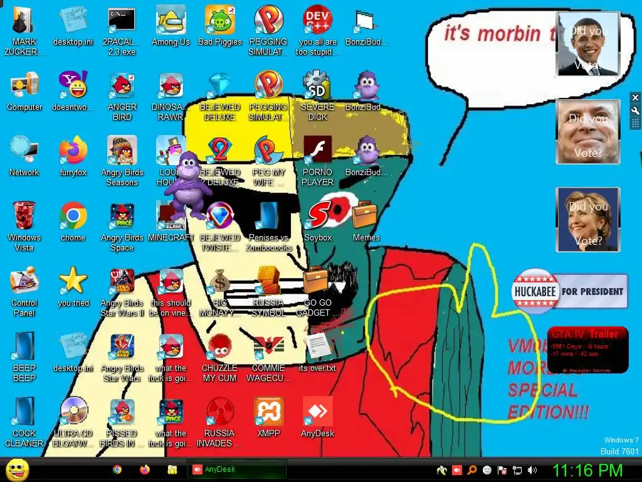
Task: Open the 11:16 PM taskbar clock
Action: [x=588, y=470]
